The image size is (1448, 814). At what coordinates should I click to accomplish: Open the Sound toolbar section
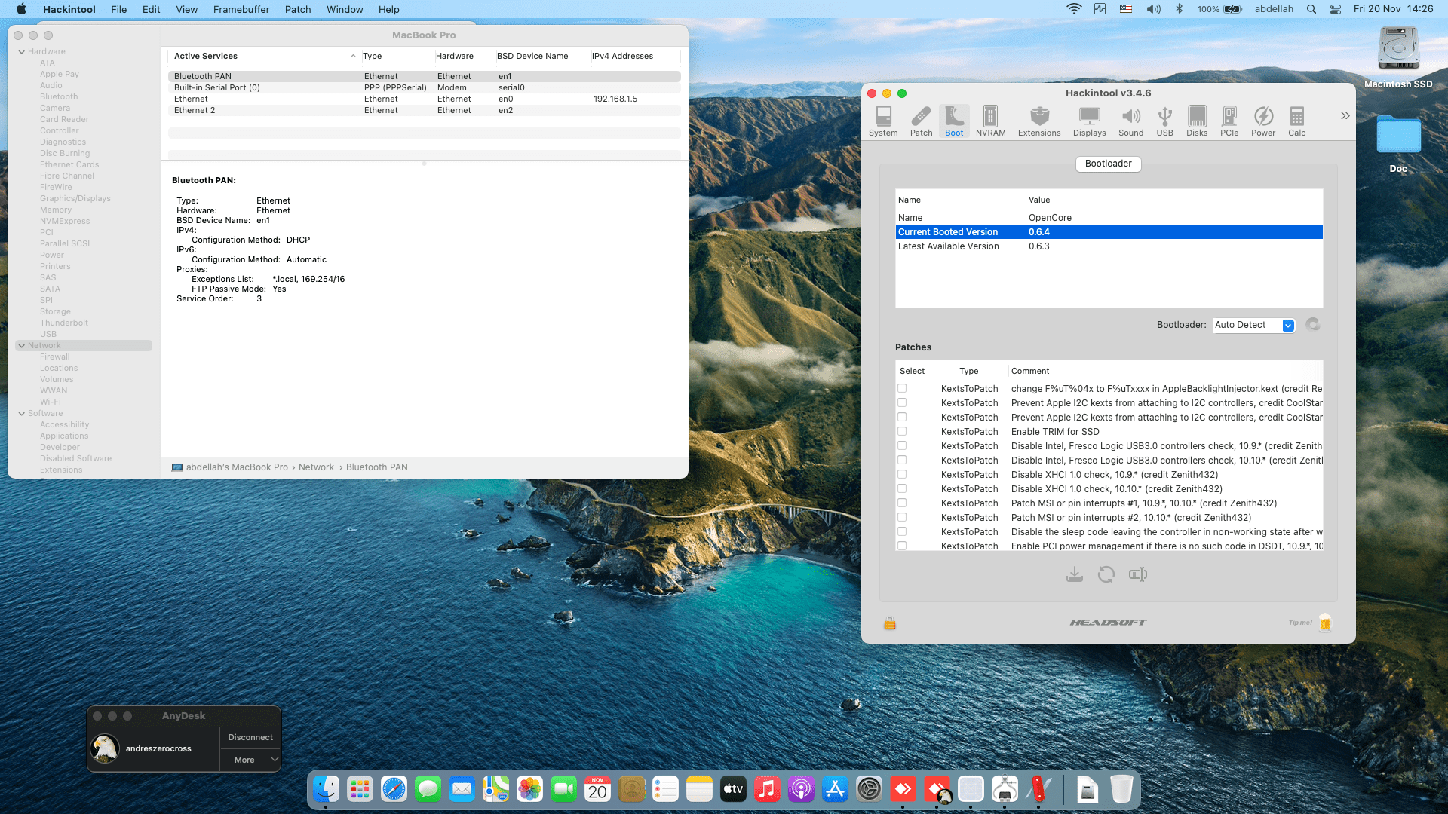pos(1130,121)
